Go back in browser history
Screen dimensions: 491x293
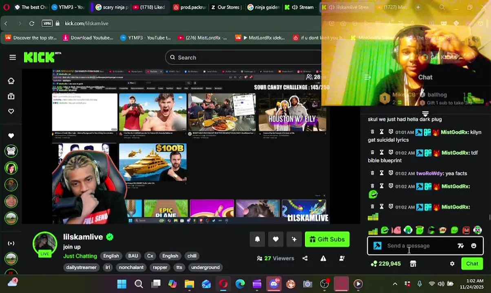coord(6,23)
